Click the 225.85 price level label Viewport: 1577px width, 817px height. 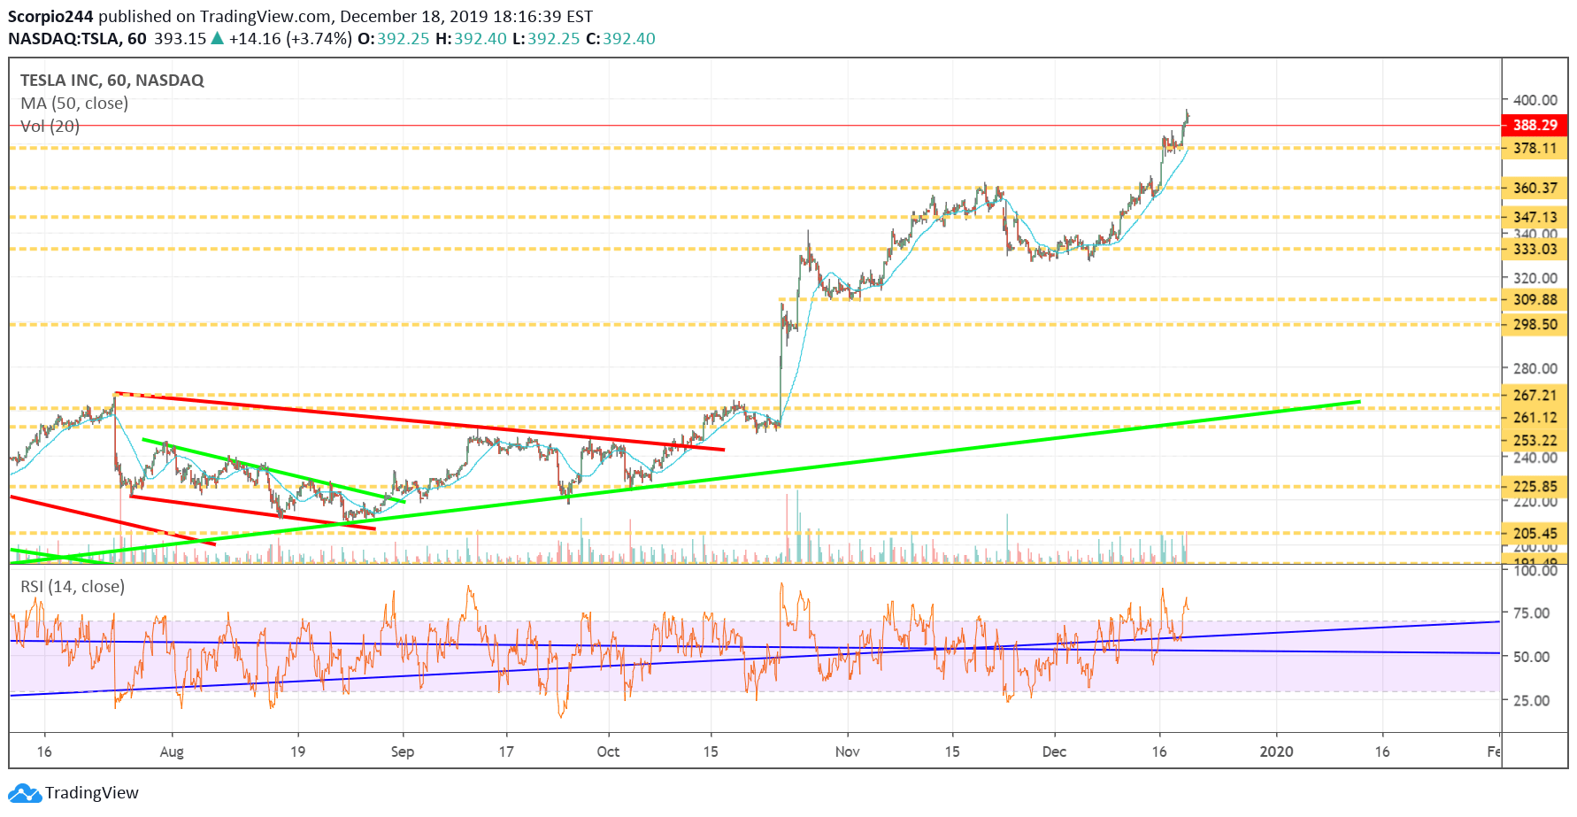click(1535, 486)
